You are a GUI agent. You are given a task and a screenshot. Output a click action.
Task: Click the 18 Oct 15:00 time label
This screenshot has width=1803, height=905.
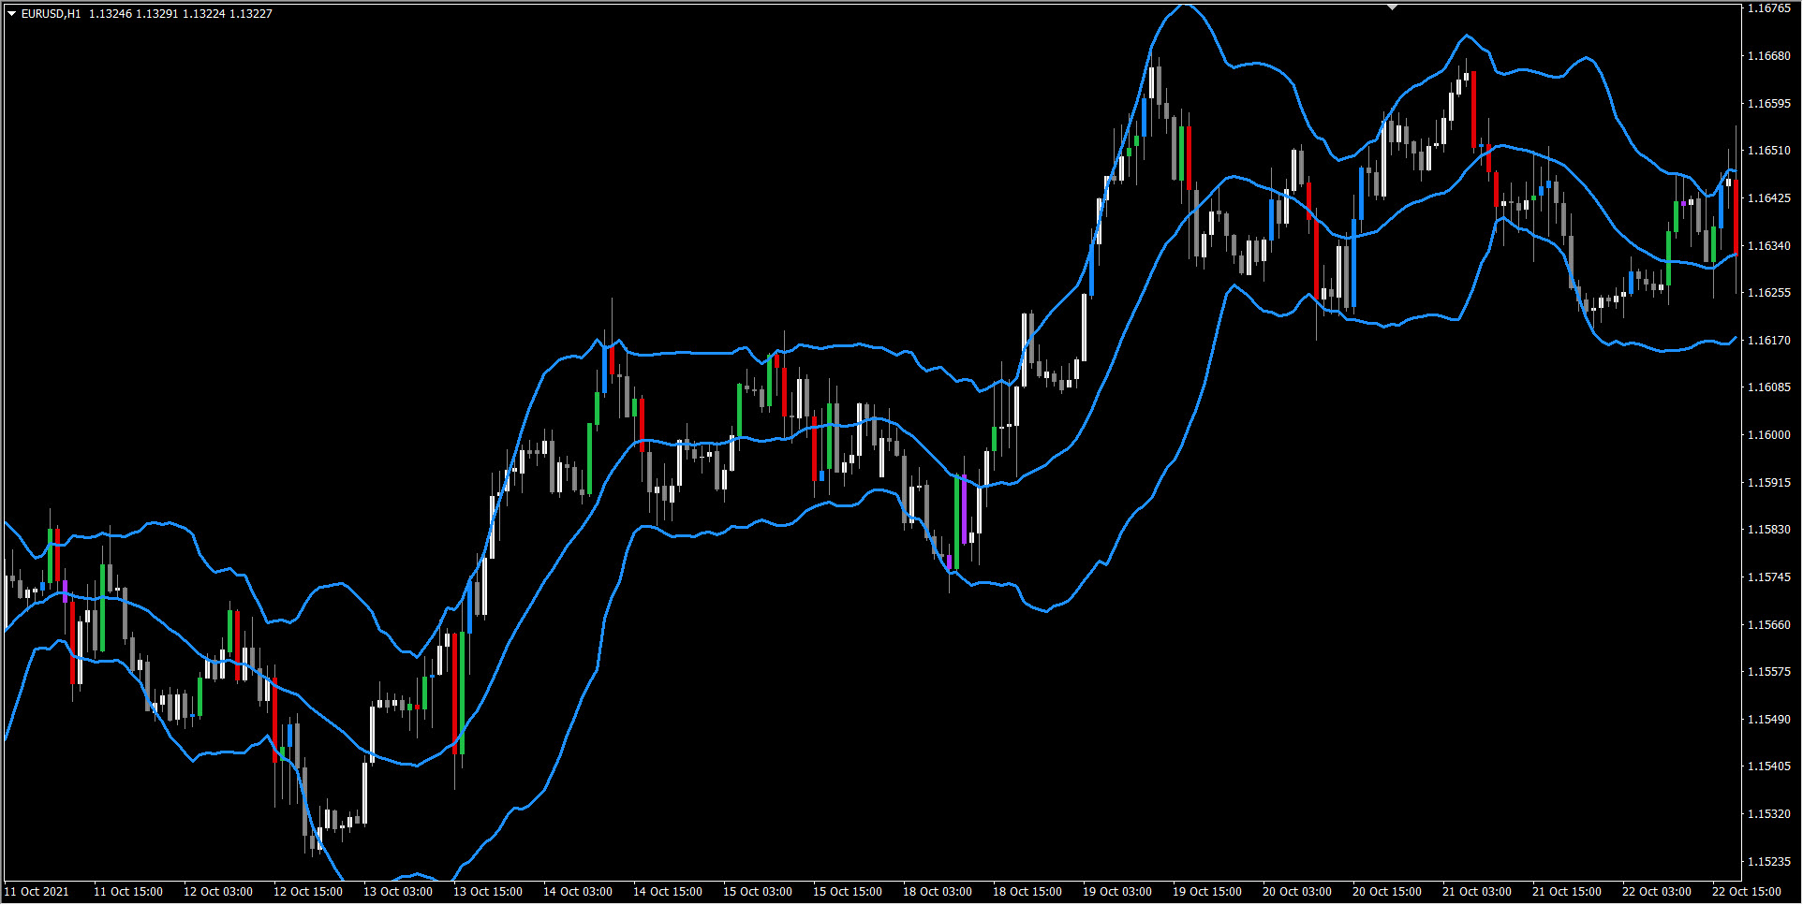pos(1027,892)
